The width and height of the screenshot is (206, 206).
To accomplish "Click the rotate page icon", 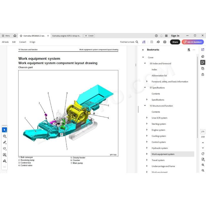I will (x=203, y=154).
